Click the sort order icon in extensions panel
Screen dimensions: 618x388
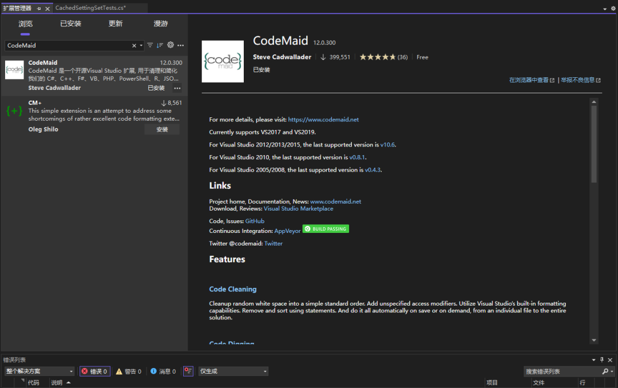160,45
